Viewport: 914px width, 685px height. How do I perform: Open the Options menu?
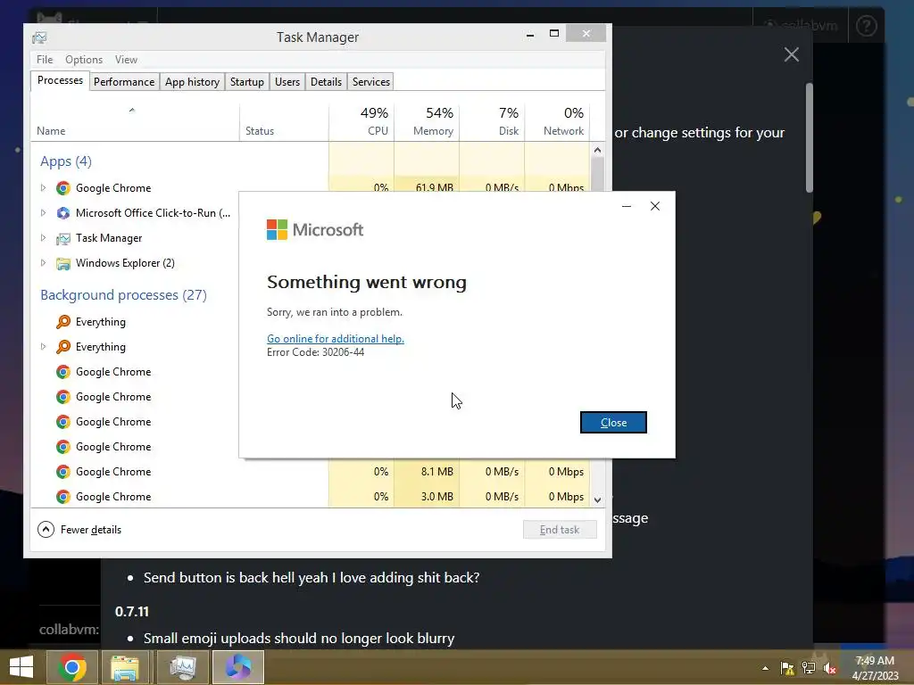(84, 60)
